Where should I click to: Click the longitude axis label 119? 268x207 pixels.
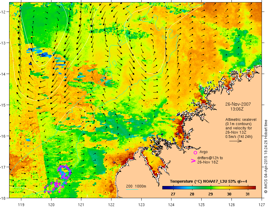(21, 205)
